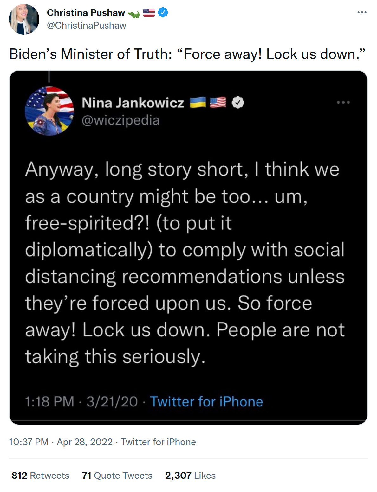Open the Christina Pushaw display name link
Screen dimensions: 377x492
click(86, 13)
